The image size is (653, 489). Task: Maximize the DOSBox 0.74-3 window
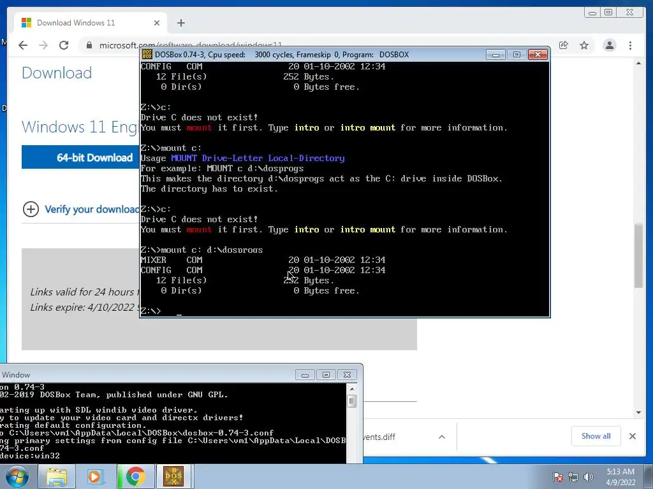point(517,55)
